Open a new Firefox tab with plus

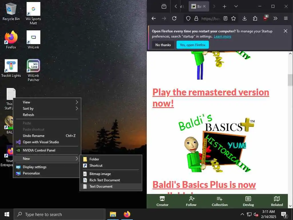(x=224, y=7)
